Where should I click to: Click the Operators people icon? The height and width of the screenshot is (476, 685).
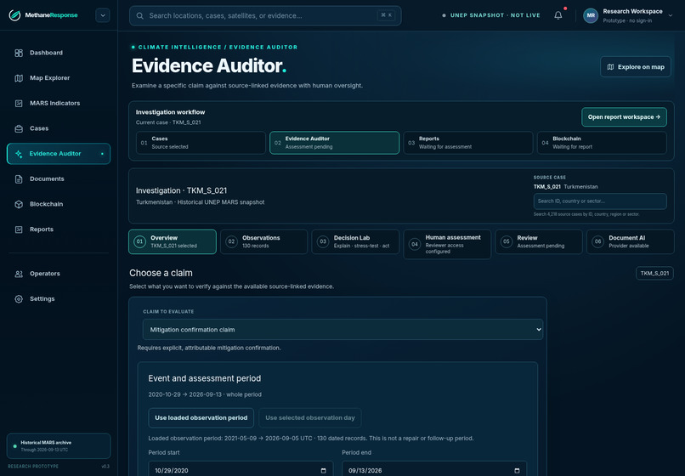[x=19, y=274]
